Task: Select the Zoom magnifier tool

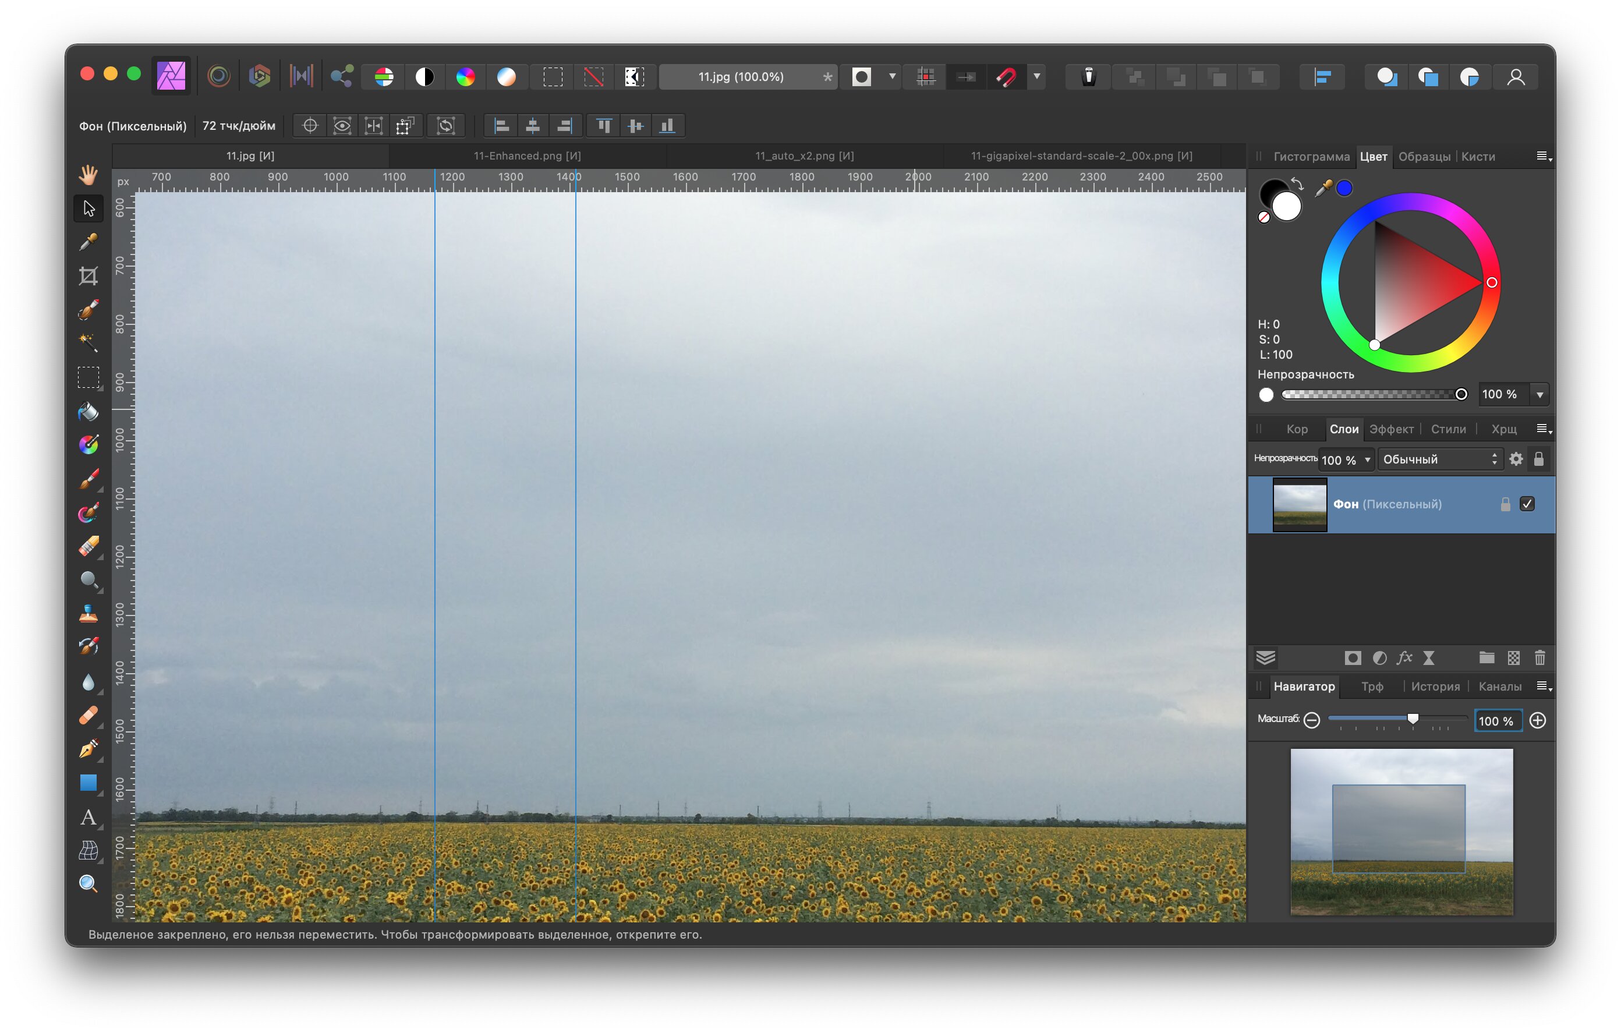Action: (x=88, y=883)
